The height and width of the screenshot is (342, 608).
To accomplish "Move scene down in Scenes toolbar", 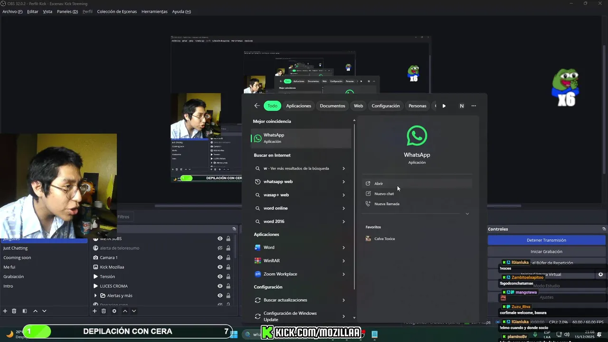I will 44,311.
